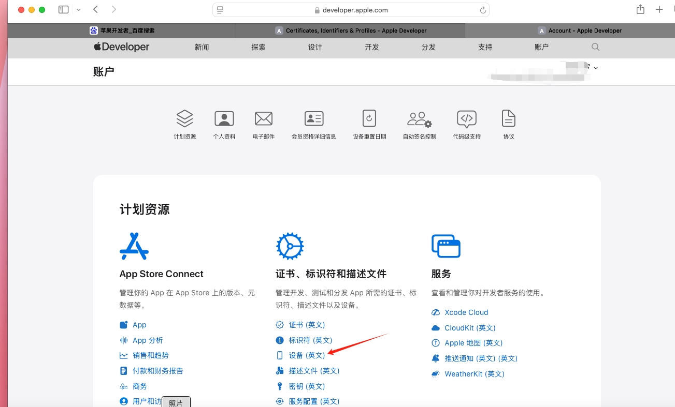675x407 pixels.
Task: Open the App link under App Store Connect
Action: pos(139,325)
